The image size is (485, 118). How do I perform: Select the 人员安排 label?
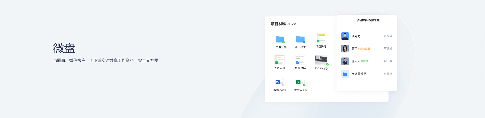tap(280, 68)
